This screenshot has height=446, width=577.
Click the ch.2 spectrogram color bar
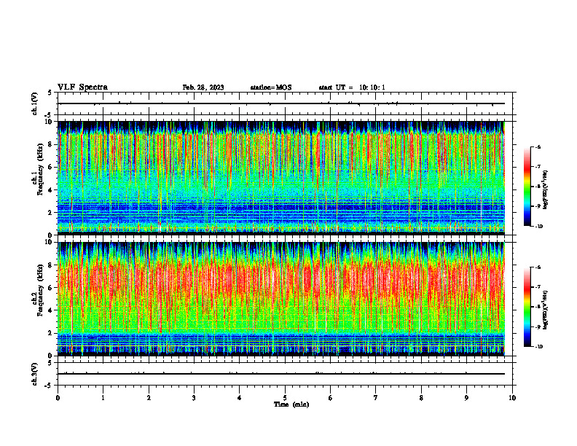pos(527,307)
